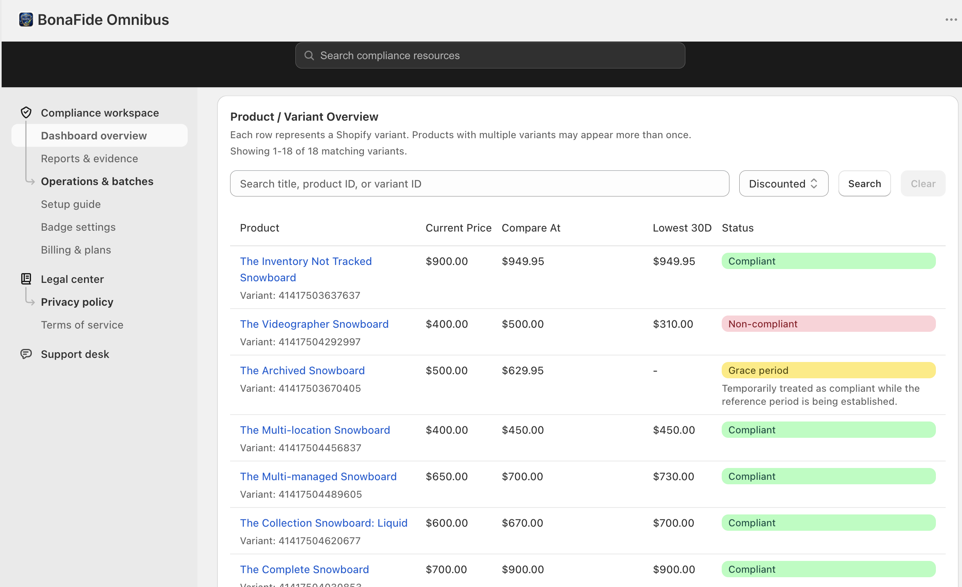
Task: Click the Status column header
Action: coord(738,228)
